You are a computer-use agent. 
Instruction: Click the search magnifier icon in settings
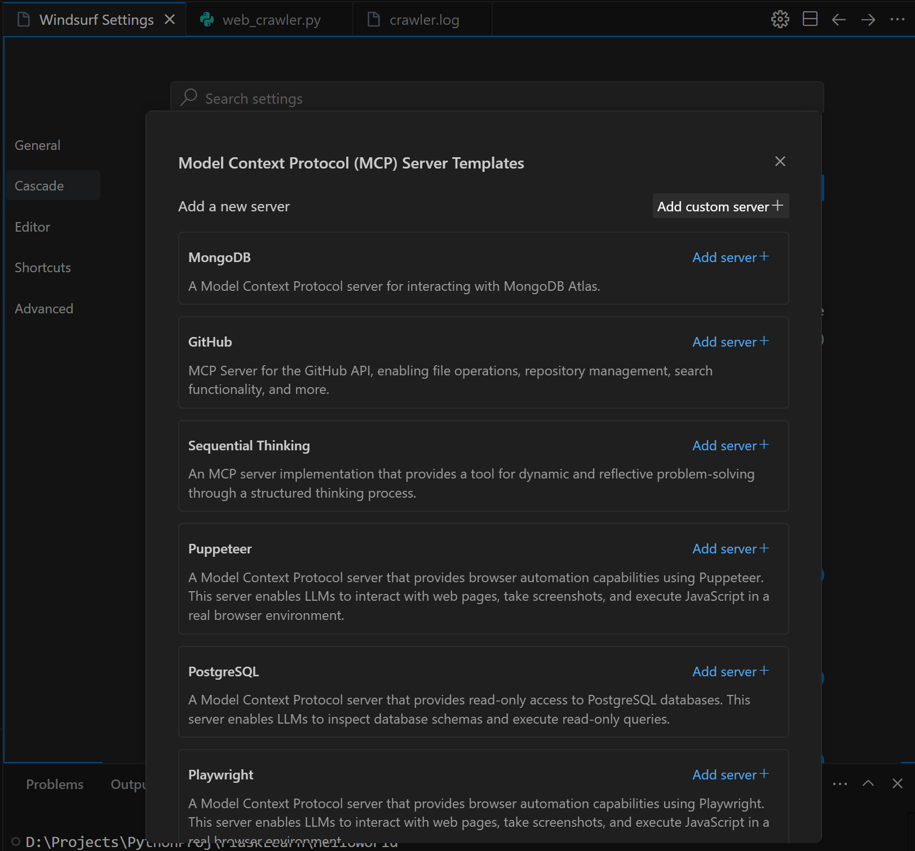pos(189,97)
